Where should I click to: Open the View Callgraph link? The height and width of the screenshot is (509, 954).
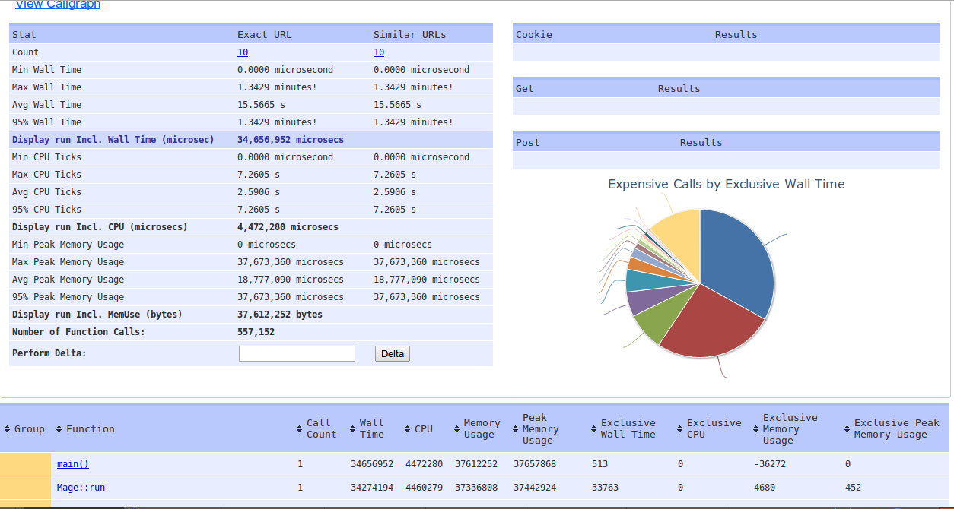pos(58,5)
